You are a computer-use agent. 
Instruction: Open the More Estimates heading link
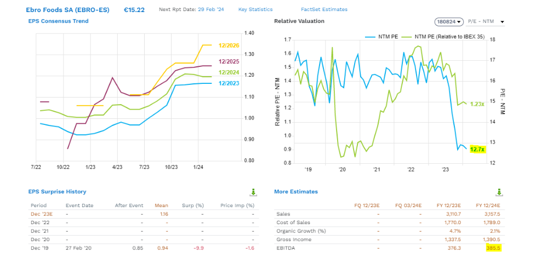click(295, 192)
